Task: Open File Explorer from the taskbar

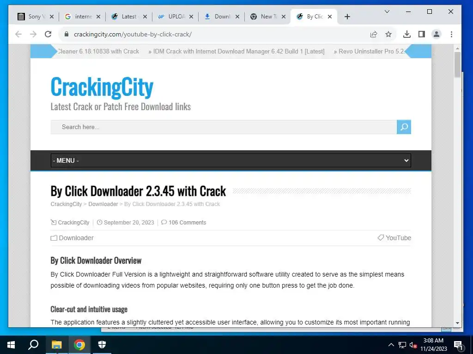Action: [x=56, y=345]
